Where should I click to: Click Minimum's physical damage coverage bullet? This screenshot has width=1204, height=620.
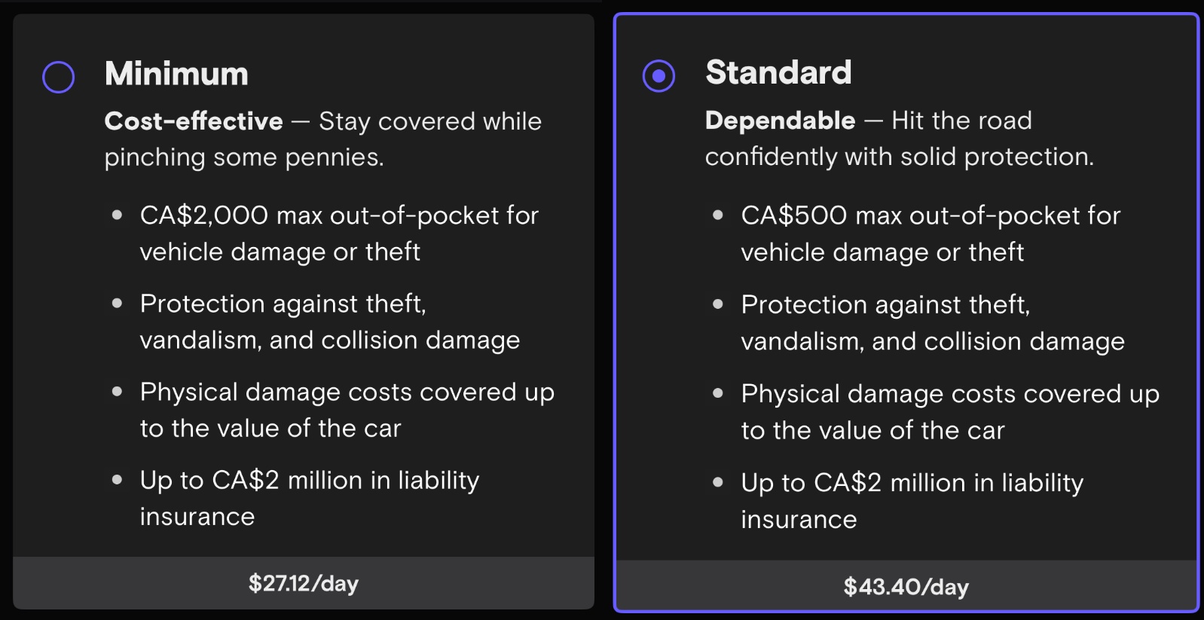click(347, 410)
